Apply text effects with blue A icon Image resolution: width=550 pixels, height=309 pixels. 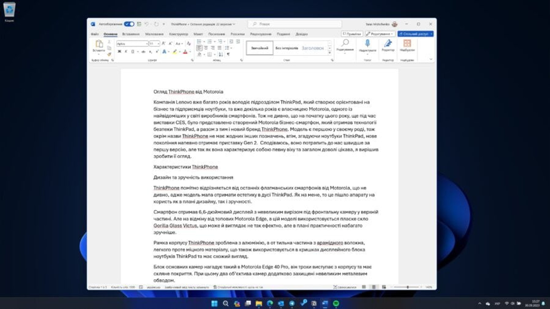tap(164, 52)
